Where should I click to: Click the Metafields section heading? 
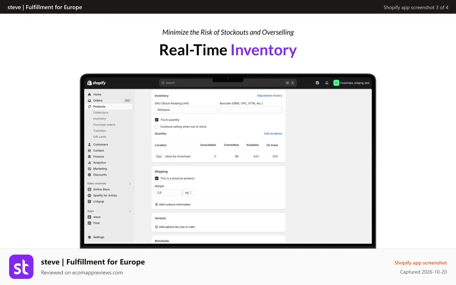point(162,241)
